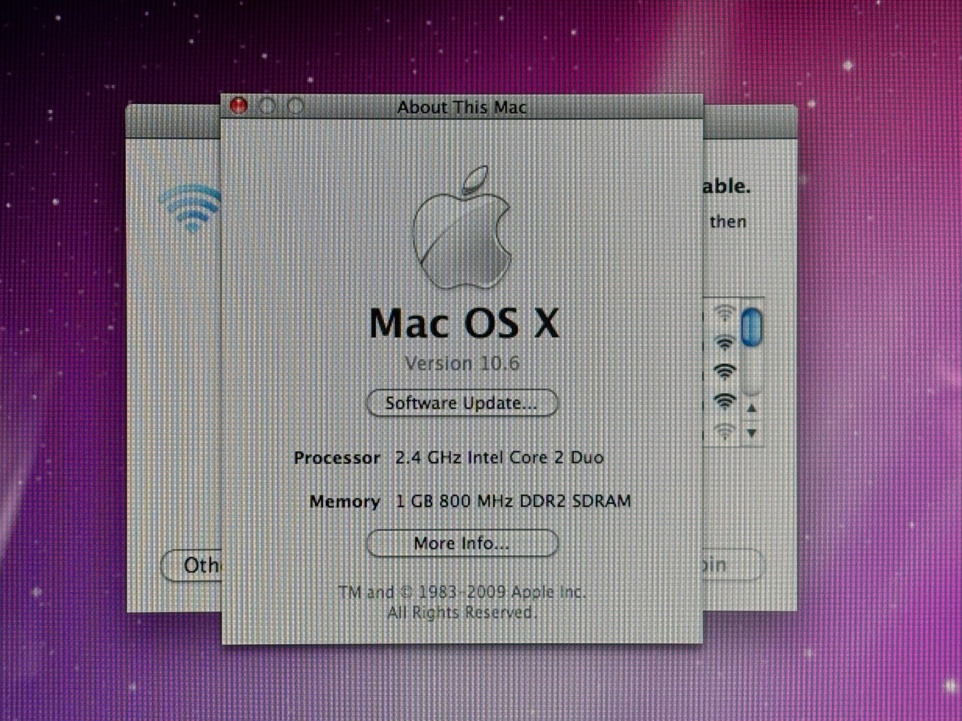The height and width of the screenshot is (721, 962).
Task: Click the scroll down arrow in network list
Action: point(752,433)
